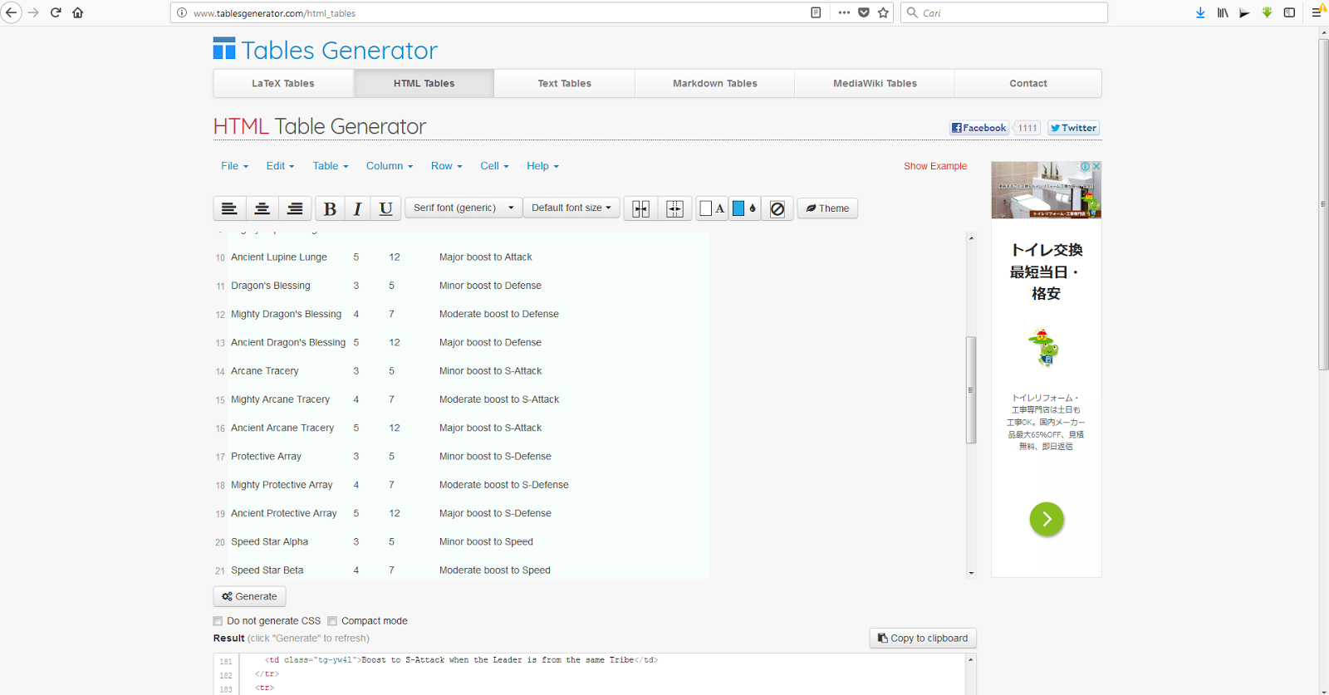
Task: Show browser sidebars
Action: pos(1289,12)
